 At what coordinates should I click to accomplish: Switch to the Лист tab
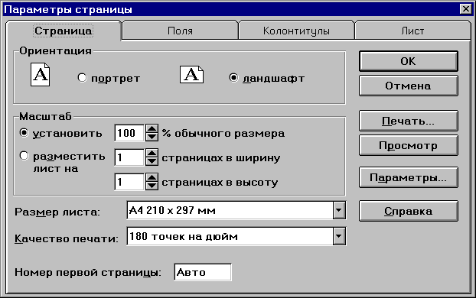412,31
